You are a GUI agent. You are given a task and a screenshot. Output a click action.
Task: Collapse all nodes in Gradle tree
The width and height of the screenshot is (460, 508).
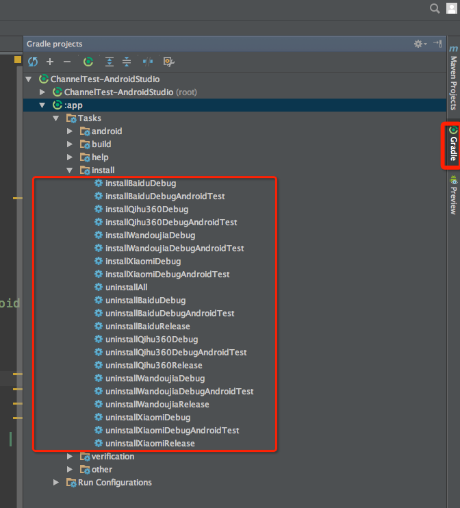127,62
